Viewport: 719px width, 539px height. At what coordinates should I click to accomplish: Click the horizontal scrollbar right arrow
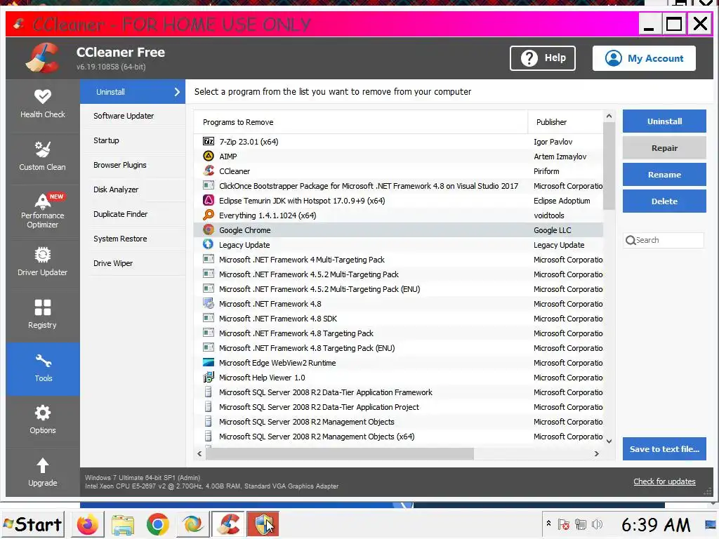(x=597, y=454)
